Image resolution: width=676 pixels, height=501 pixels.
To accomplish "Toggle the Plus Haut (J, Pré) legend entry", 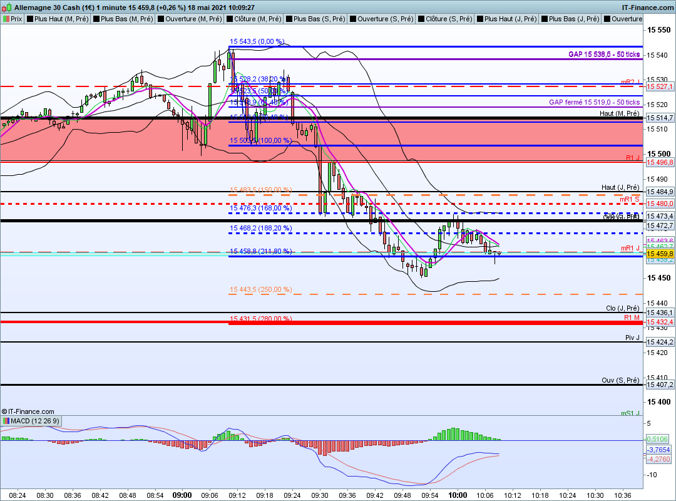I will tap(506, 19).
